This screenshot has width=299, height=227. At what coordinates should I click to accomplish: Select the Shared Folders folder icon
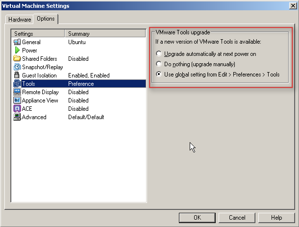pyautogui.click(x=17, y=59)
